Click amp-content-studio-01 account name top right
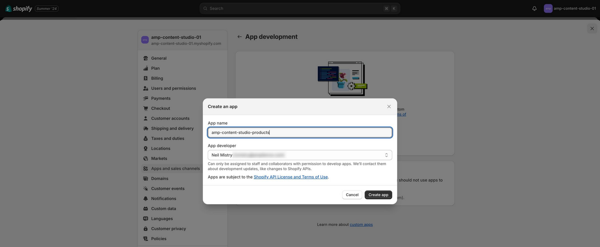Image resolution: width=600 pixels, height=247 pixels. click(575, 9)
